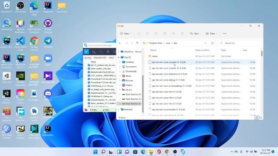Viewport: 278px width, 156px height.
Task: Sort by the Size column header
Action: (x=245, y=50)
